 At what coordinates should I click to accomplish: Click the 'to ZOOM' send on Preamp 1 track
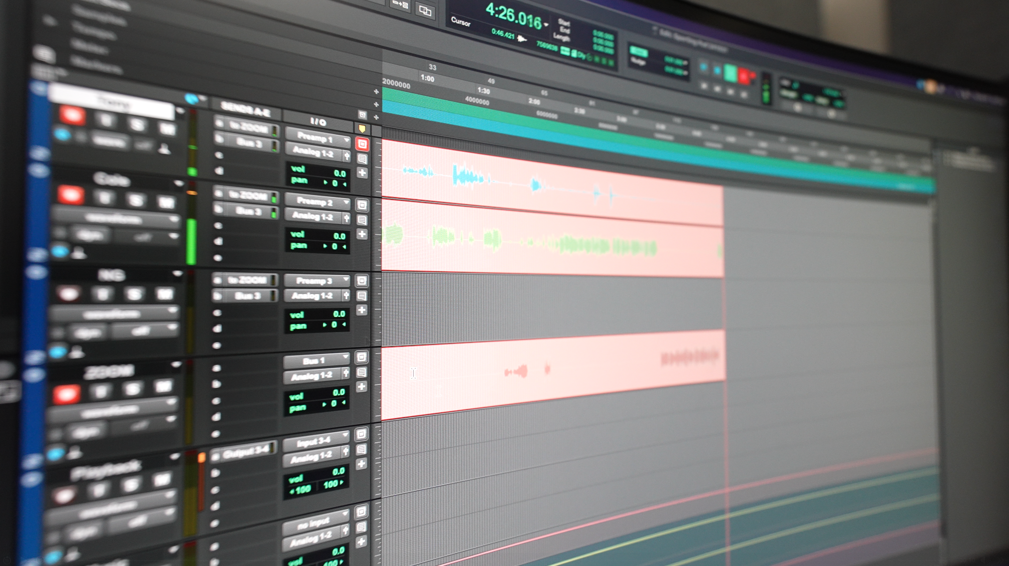point(246,127)
